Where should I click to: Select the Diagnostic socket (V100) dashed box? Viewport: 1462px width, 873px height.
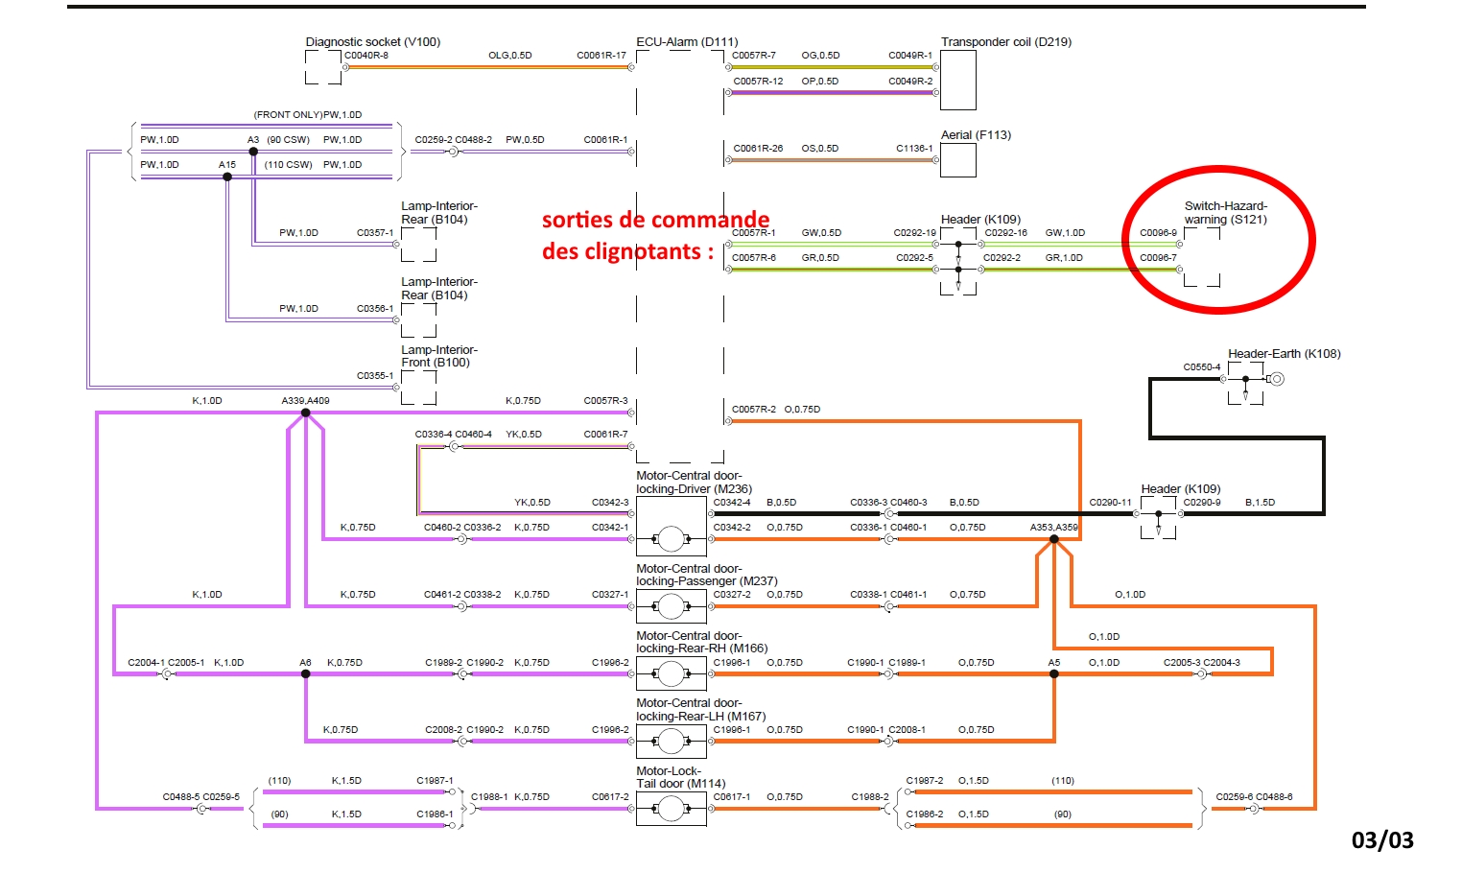[x=323, y=67]
